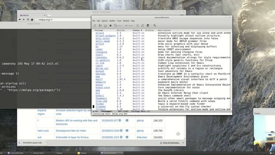The height and width of the screenshot is (155, 275).
Task: Open the cl-generic package link
Action: coord(103,60)
